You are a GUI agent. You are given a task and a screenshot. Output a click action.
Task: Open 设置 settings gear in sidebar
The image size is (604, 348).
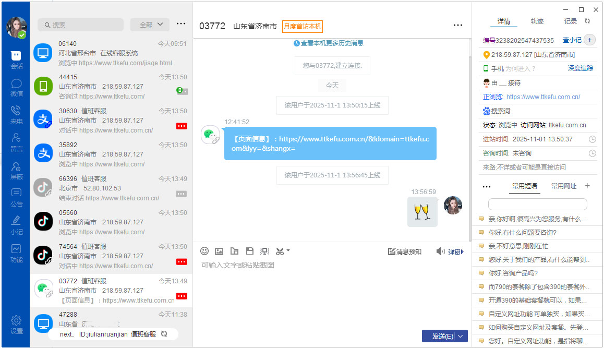pyautogui.click(x=16, y=324)
